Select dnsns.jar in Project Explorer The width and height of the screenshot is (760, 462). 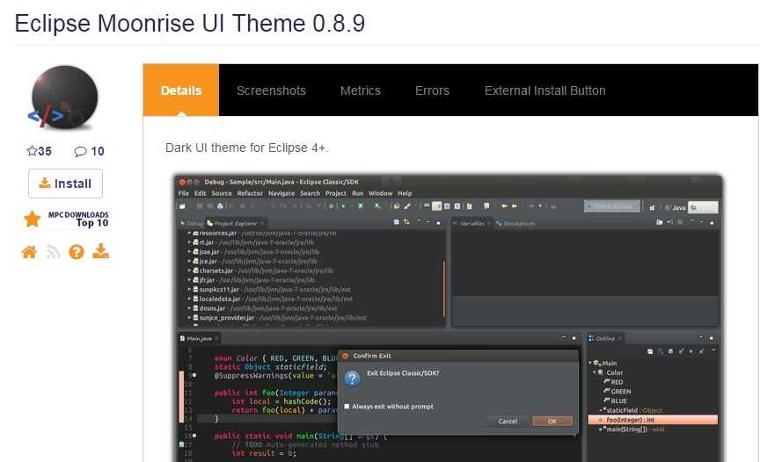click(x=265, y=308)
